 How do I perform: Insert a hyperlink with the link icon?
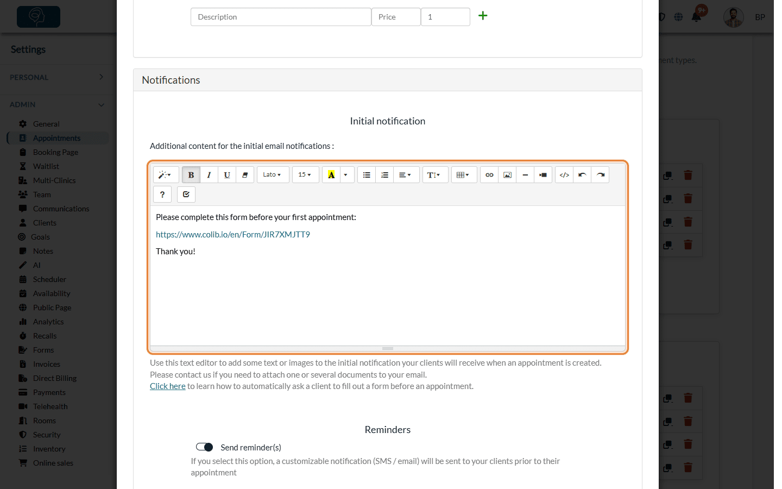(489, 175)
